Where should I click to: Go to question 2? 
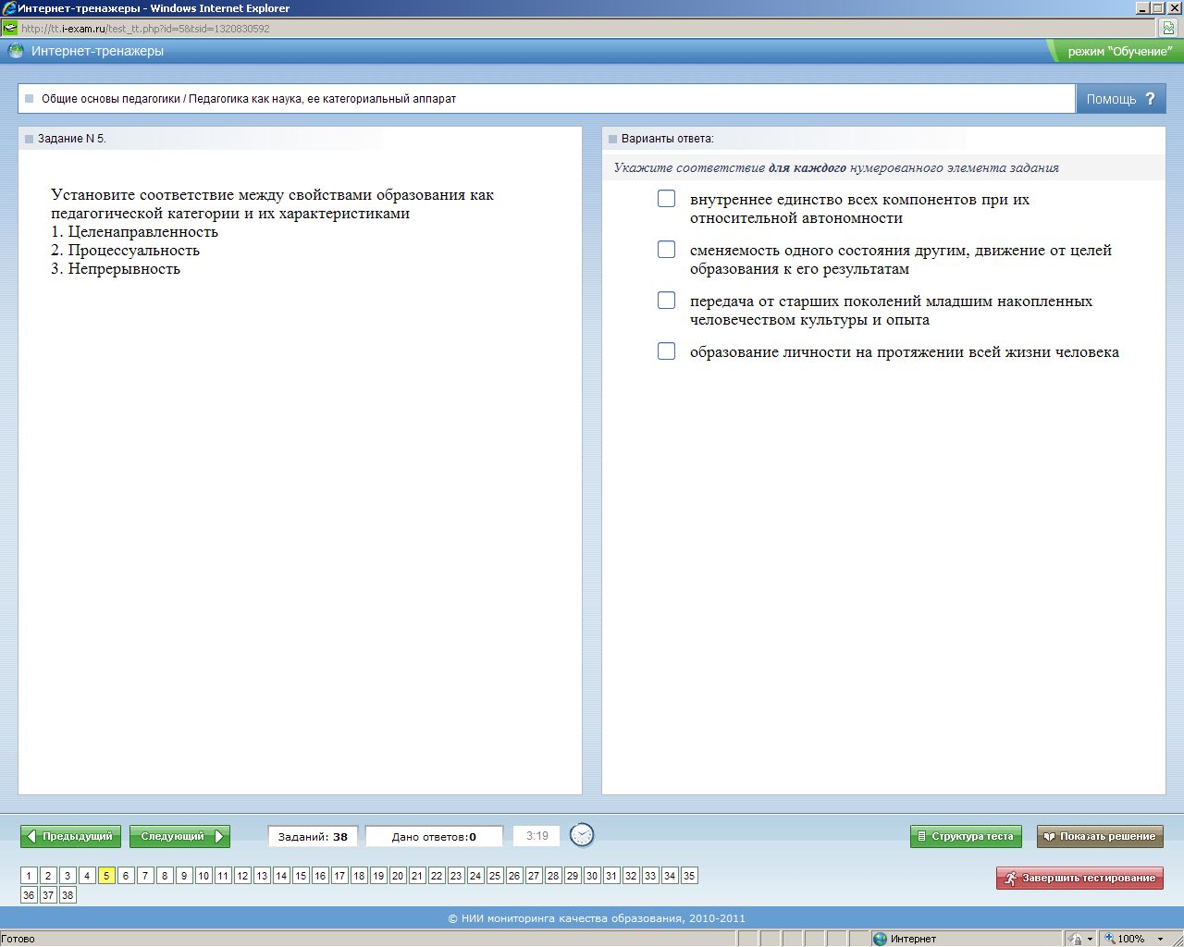tap(48, 876)
